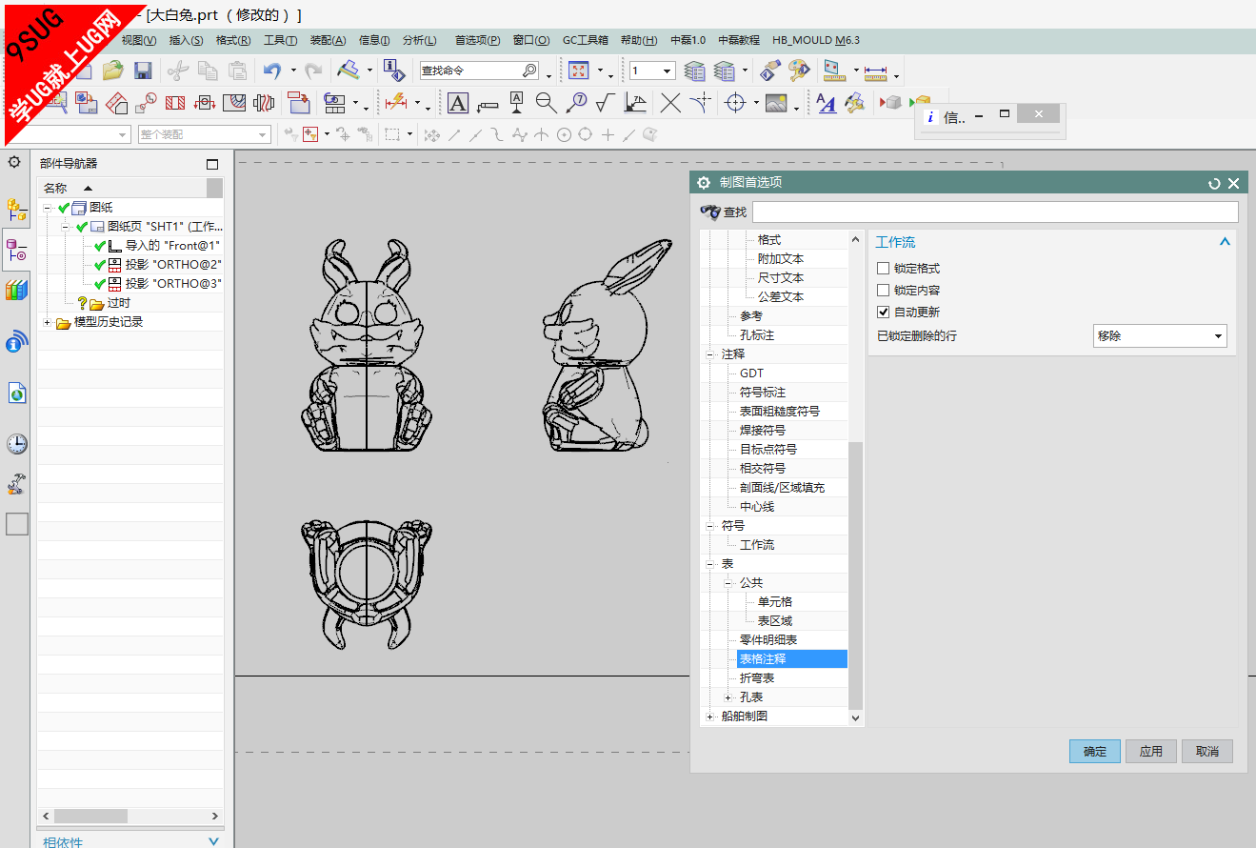Click the red fit-view icon

tap(578, 71)
